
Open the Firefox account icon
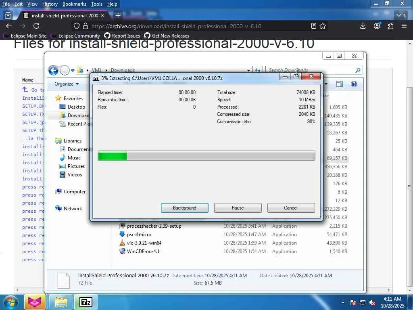tap(377, 26)
